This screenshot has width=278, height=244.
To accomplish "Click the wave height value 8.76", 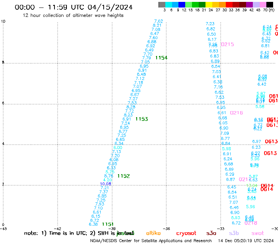I will 109,176.
